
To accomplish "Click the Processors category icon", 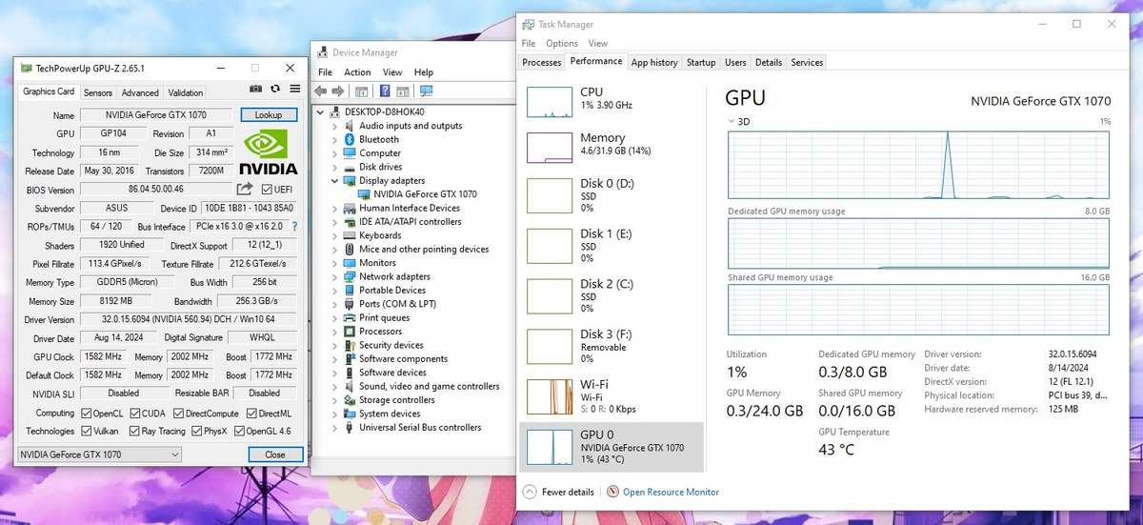I will [350, 332].
